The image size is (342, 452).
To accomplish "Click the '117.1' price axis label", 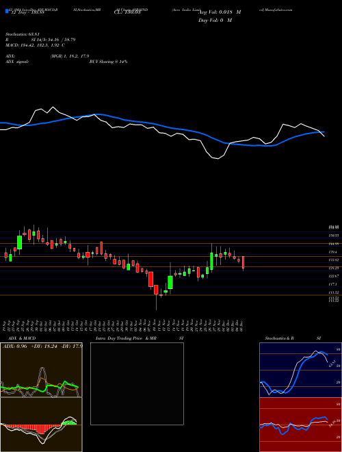I will pyautogui.click(x=333, y=284).
